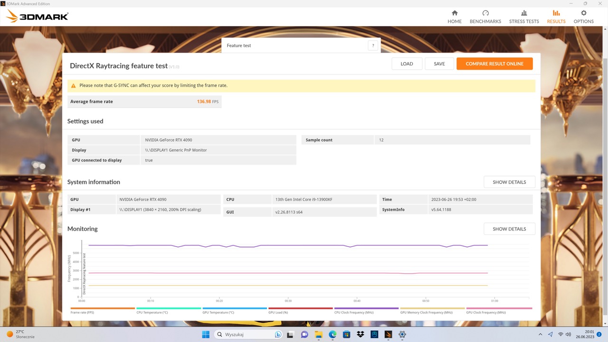
Task: Toggle GPU Memory Clock Frequency legend
Action: [432, 311]
